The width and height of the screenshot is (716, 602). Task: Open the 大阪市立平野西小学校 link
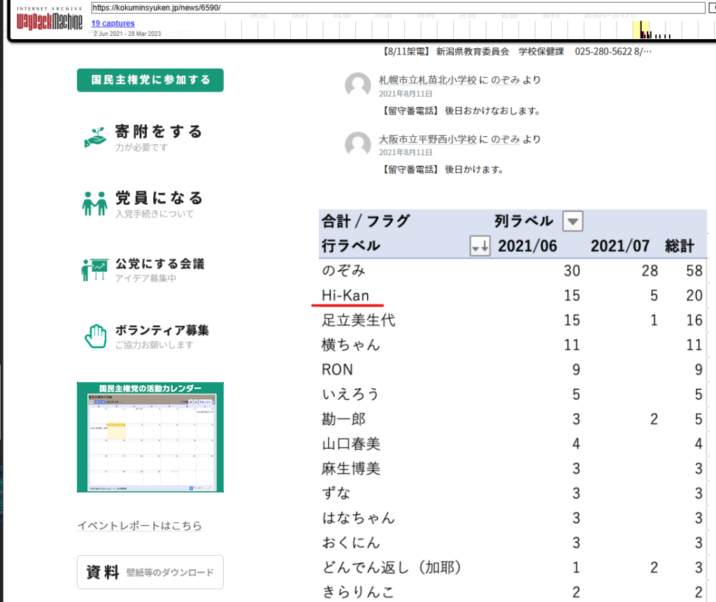tap(427, 139)
